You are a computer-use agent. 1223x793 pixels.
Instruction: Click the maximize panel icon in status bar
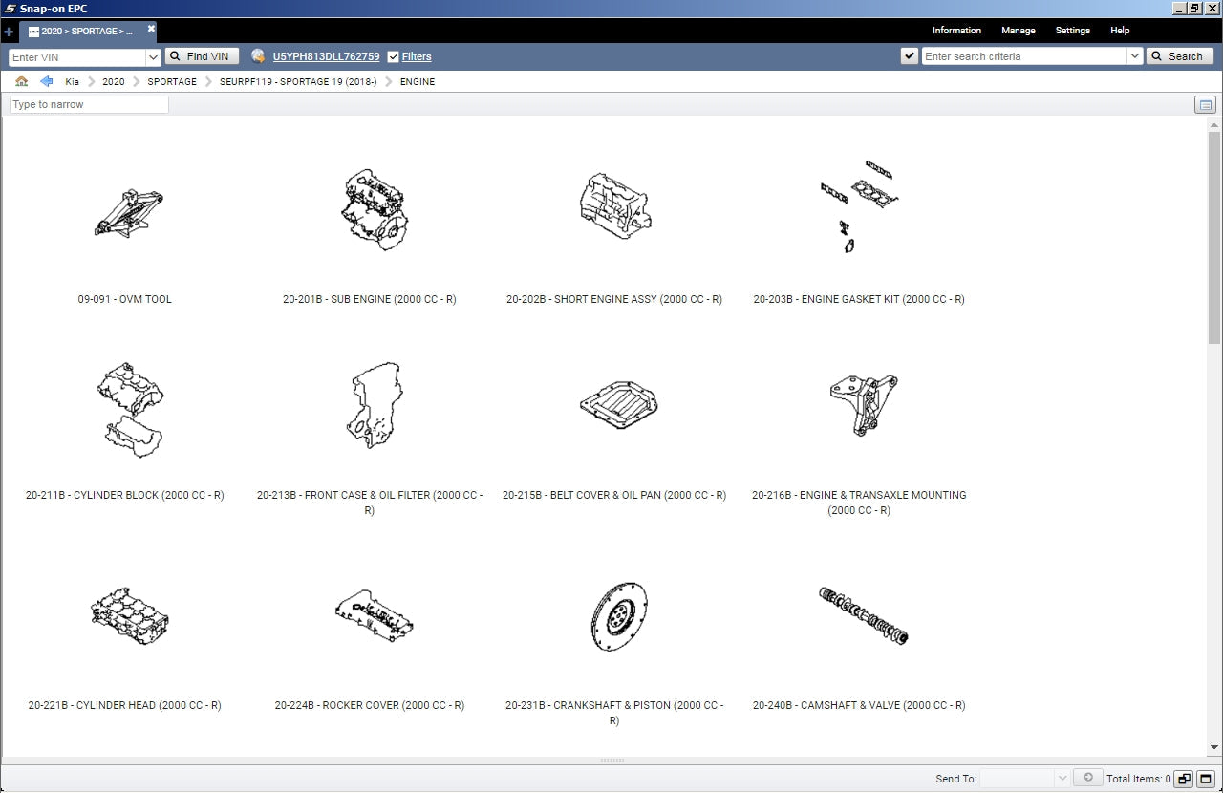click(1205, 779)
